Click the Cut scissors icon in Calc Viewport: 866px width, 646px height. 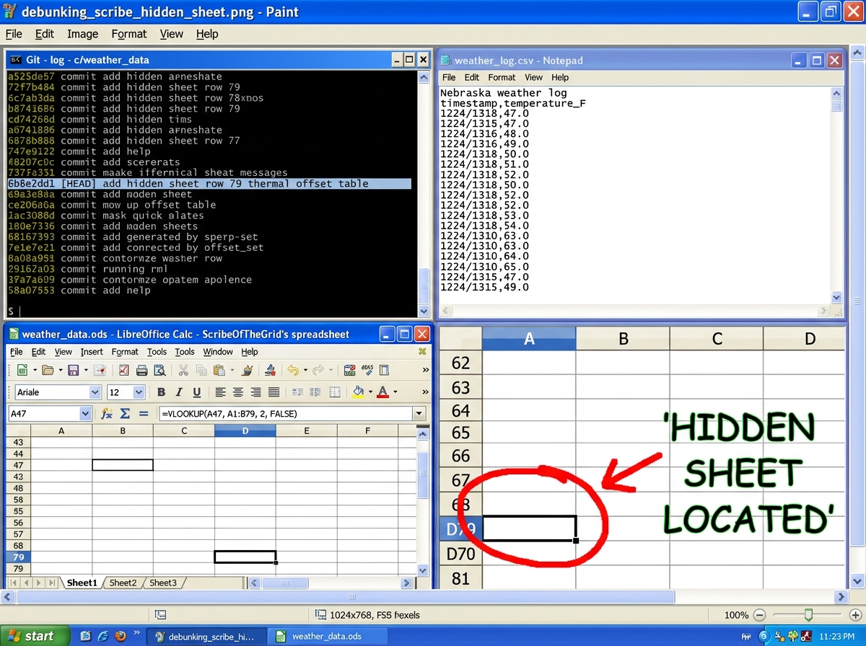[x=183, y=371]
